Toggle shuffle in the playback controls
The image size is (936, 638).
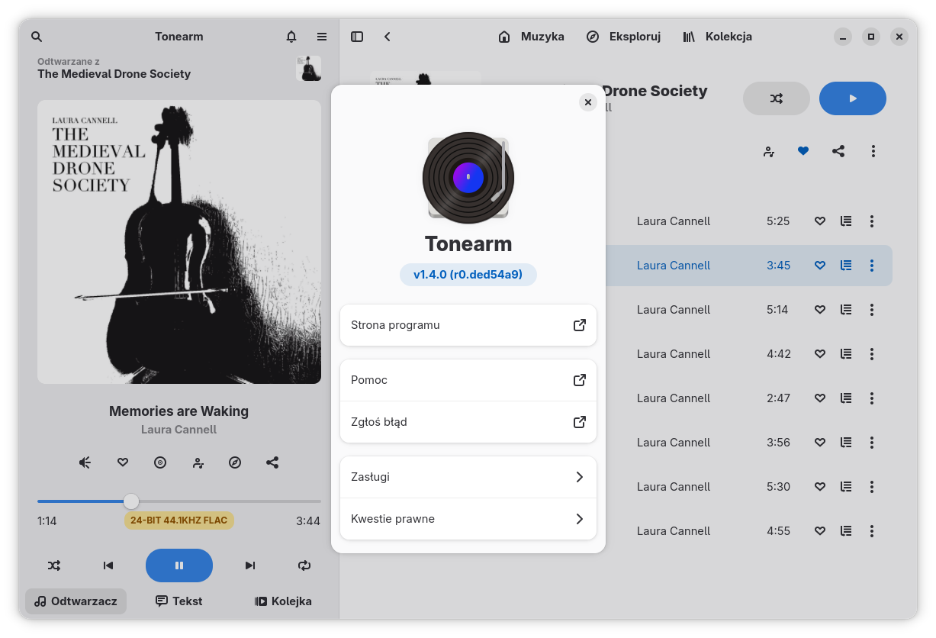coord(54,565)
